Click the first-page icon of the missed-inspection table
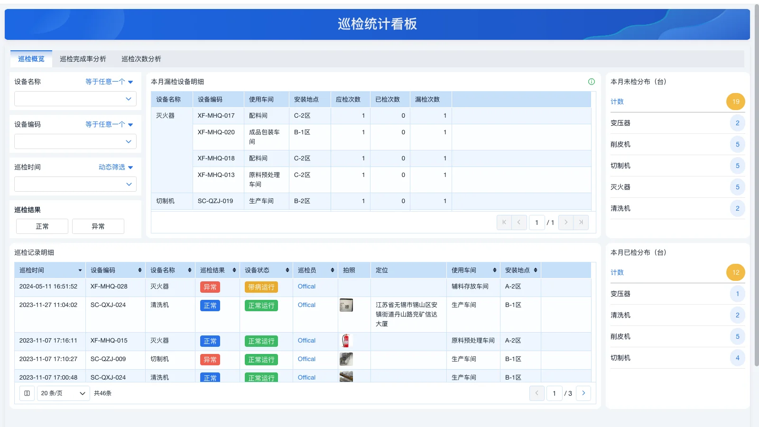This screenshot has width=759, height=427. (504, 222)
